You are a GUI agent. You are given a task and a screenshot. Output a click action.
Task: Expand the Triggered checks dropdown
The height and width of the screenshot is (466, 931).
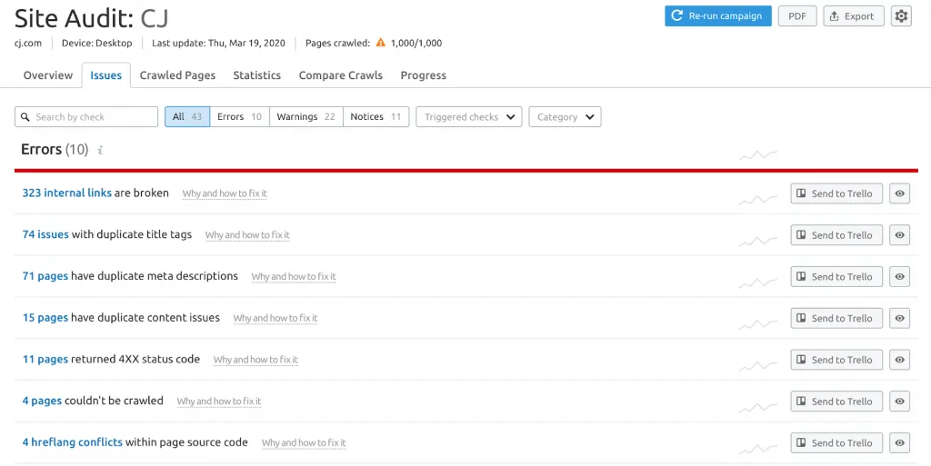[468, 117]
